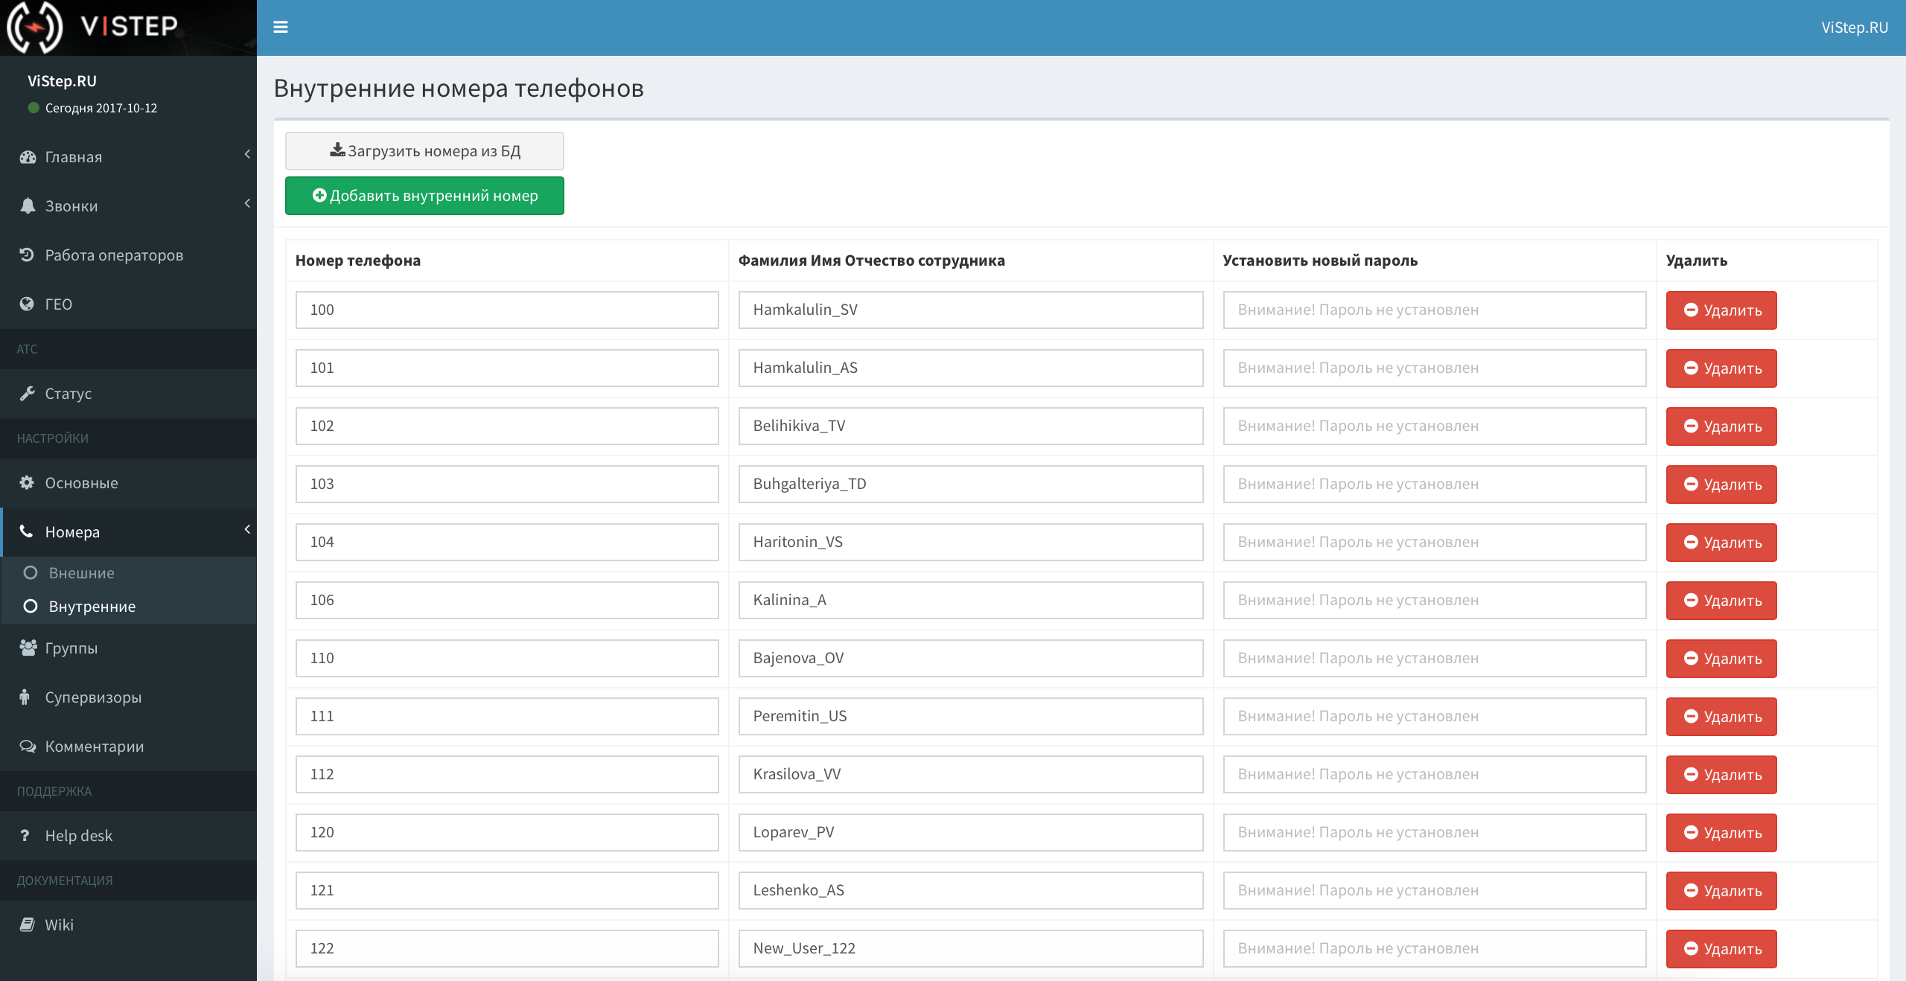Click the book icon for Wiki

click(x=28, y=924)
